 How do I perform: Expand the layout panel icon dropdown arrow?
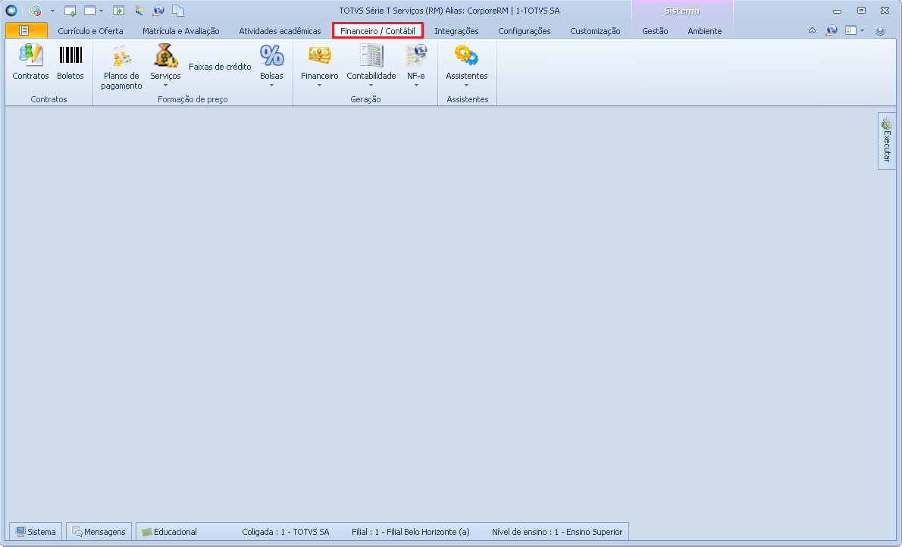(x=862, y=31)
